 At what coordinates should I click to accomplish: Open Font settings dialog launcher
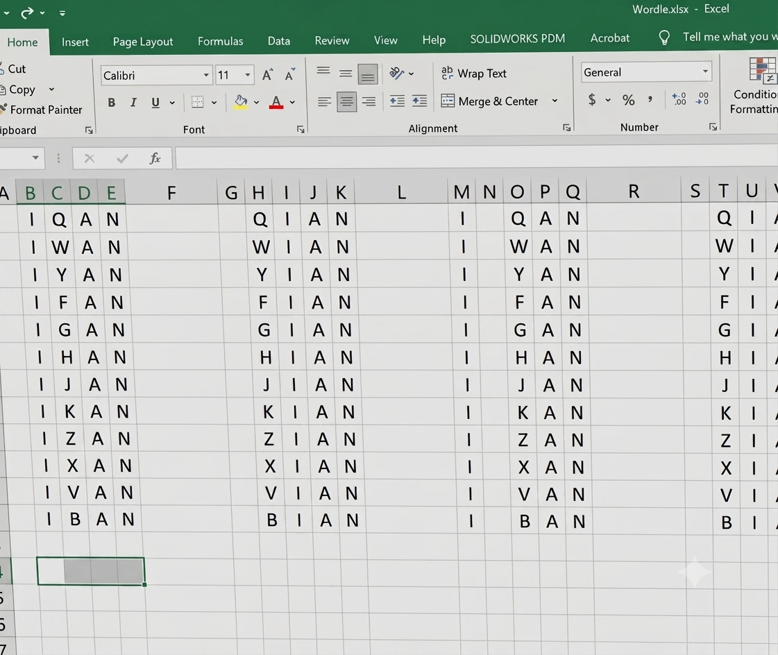click(x=301, y=129)
